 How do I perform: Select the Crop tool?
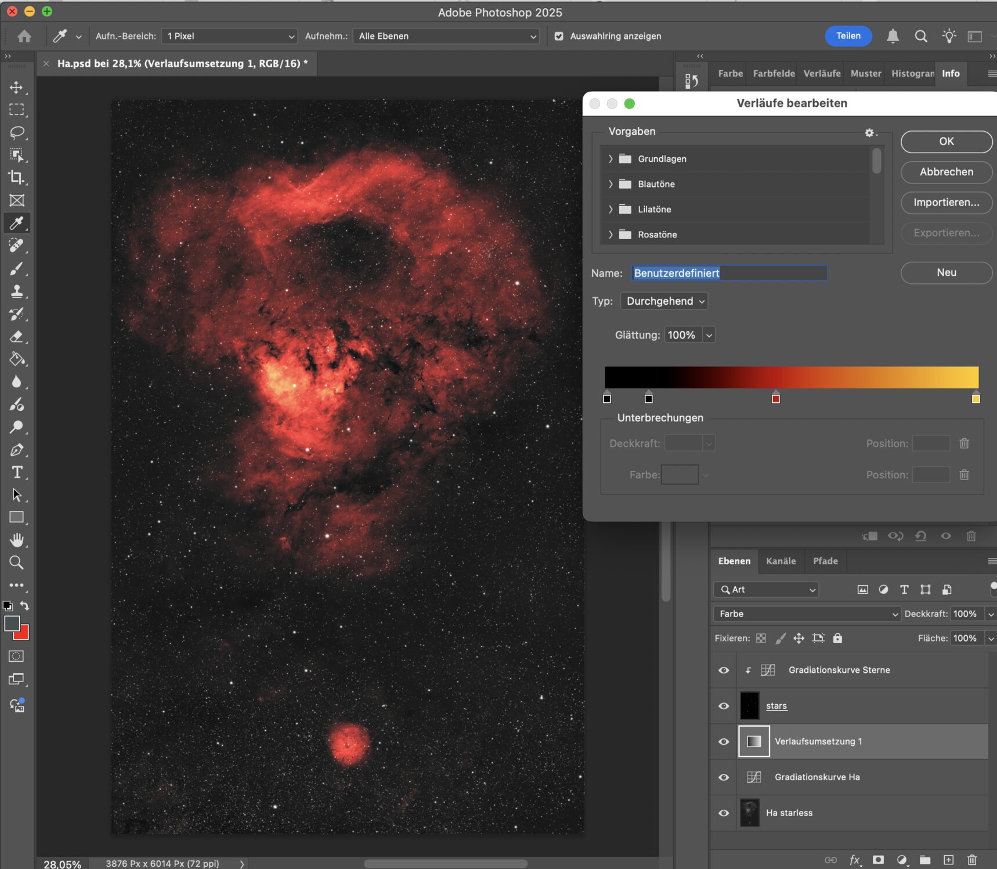16,178
